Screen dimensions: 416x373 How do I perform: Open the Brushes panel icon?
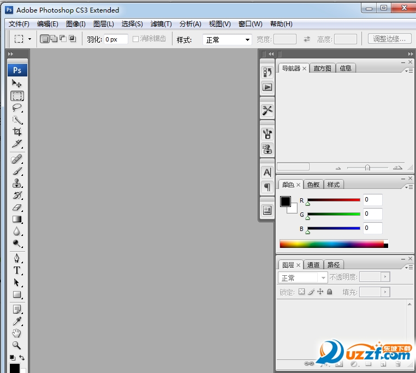[267, 134]
